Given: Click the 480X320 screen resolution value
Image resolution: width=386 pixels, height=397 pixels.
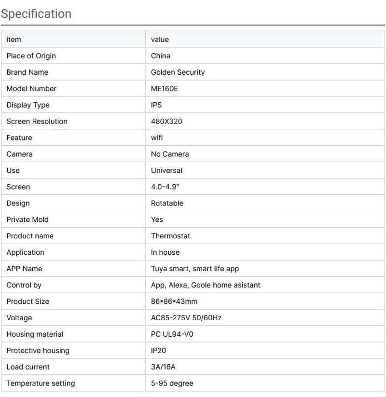Looking at the screenshot, I should [x=167, y=122].
